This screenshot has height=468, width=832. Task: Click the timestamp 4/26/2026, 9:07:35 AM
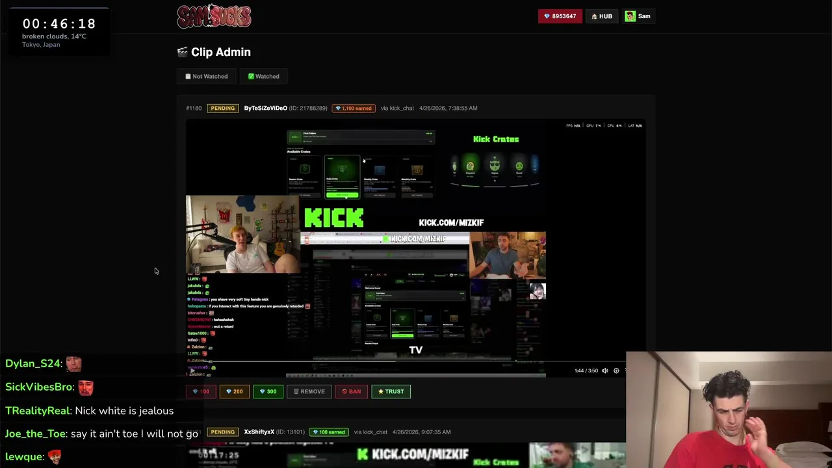(x=422, y=432)
